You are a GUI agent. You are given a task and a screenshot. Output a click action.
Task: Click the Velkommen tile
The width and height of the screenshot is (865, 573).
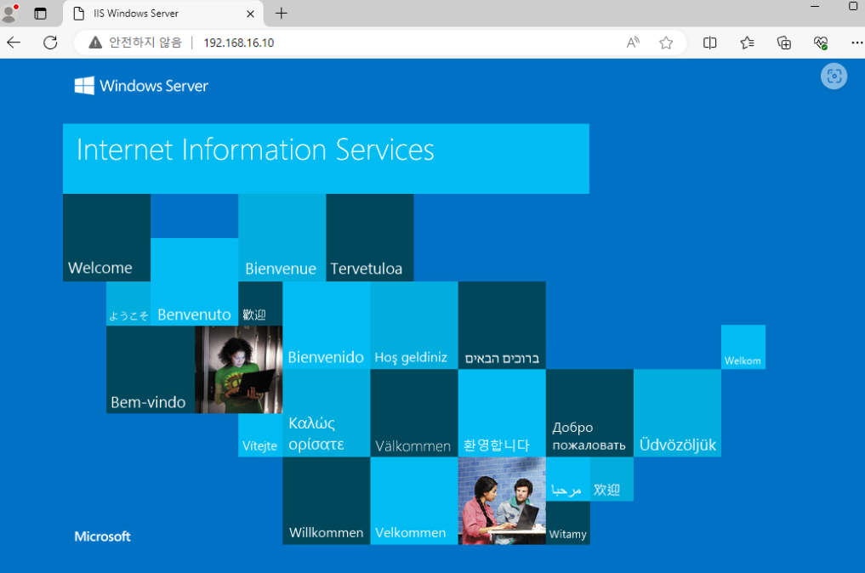[413, 501]
